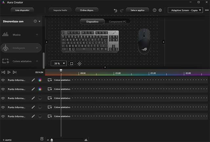210x142 pixels.
Task: Switch to the Componenti PC tab
Action: click(x=117, y=22)
